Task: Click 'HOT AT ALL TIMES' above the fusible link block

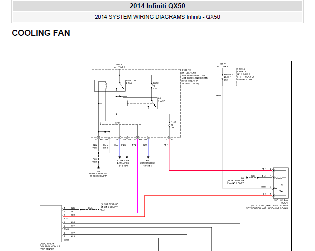Action: point(222,65)
